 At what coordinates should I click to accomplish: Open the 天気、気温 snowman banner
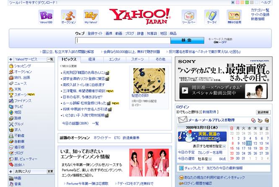click(x=202, y=136)
